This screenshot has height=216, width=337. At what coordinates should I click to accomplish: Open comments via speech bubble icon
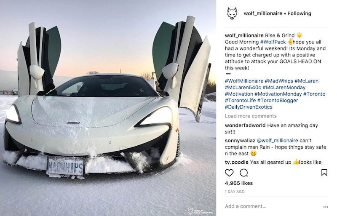point(244,173)
